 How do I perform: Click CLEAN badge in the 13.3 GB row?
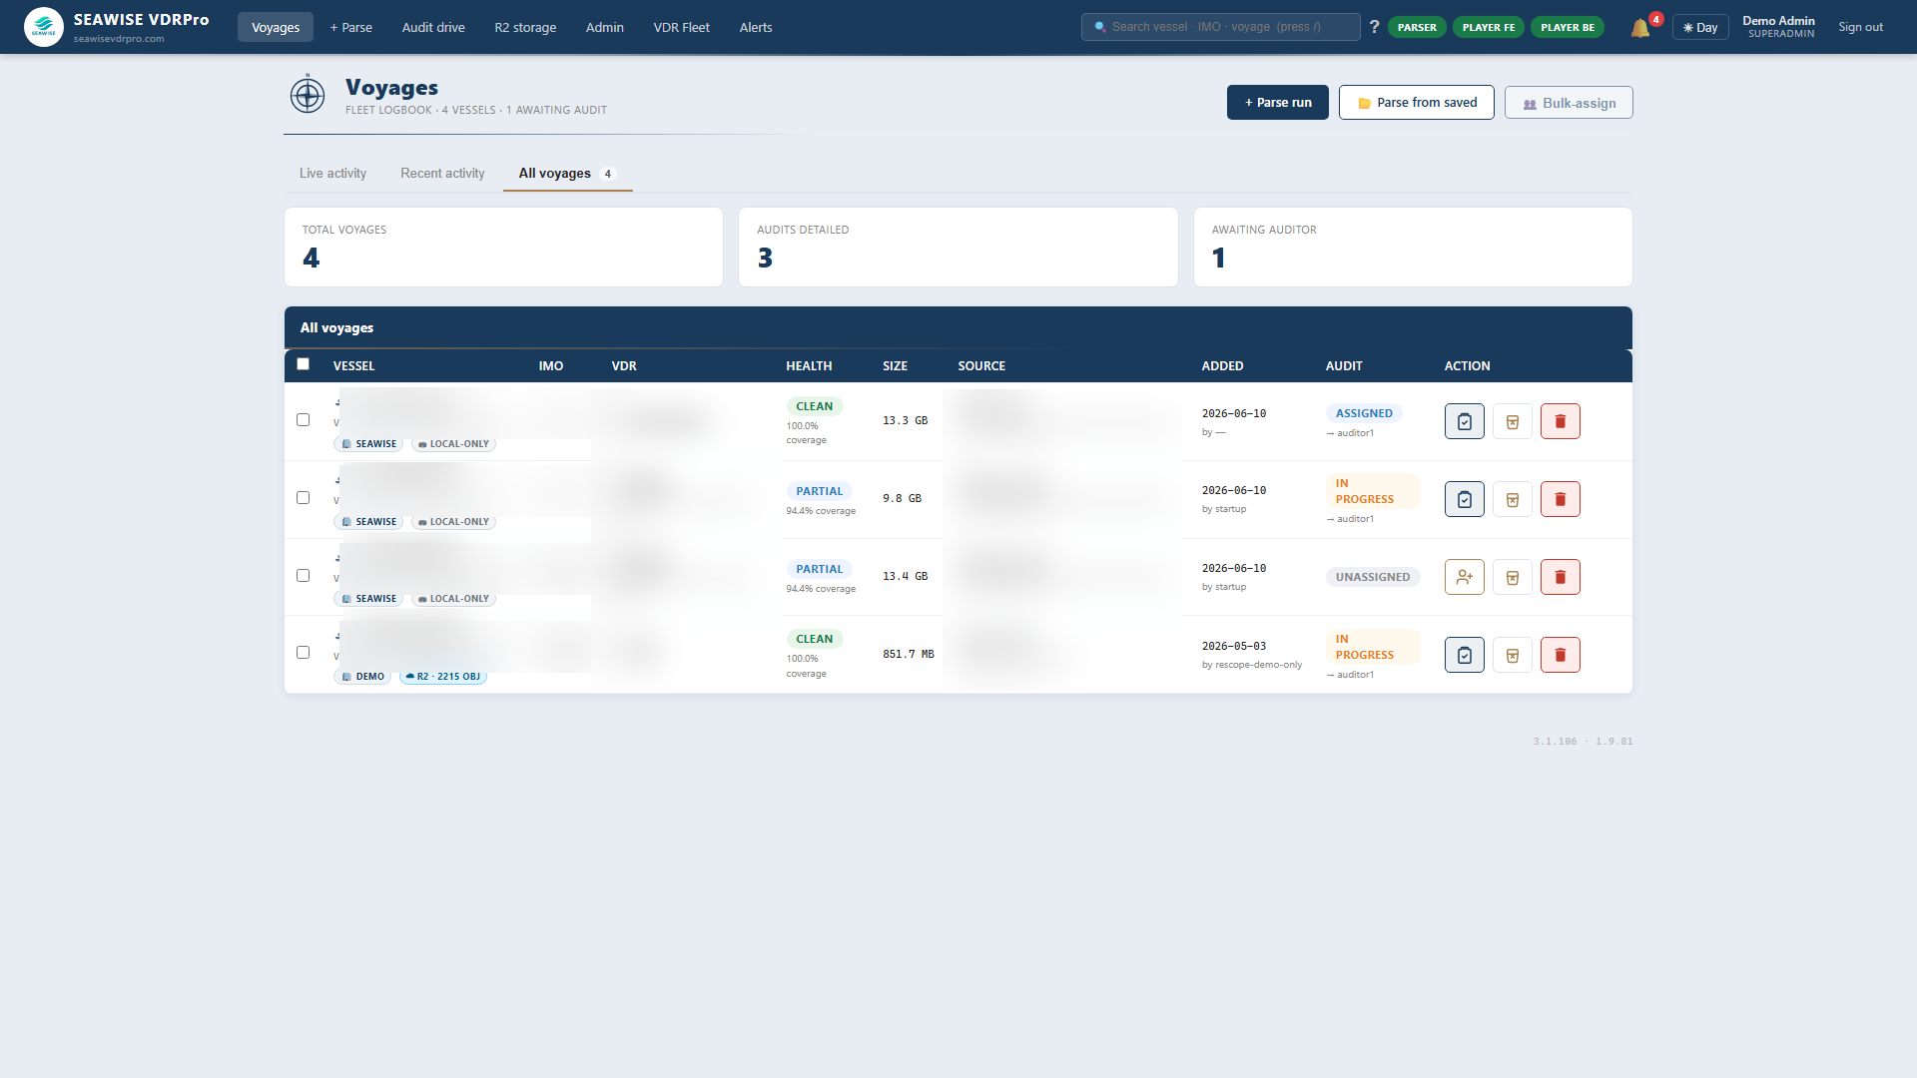tap(814, 406)
